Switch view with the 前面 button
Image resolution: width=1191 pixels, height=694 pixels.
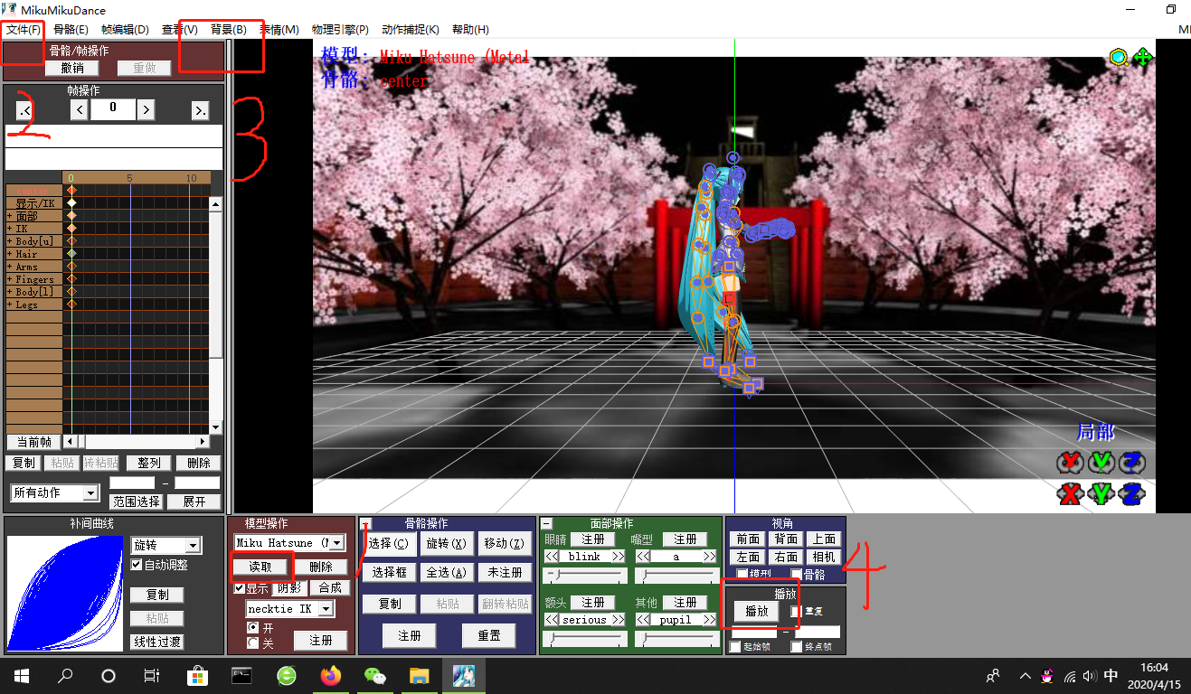pos(748,539)
